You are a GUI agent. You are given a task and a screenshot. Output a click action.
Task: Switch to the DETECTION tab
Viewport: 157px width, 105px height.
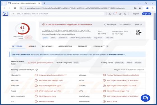[17, 46]
